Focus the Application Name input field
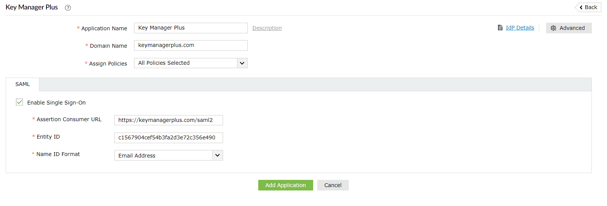607x206 pixels. click(190, 28)
